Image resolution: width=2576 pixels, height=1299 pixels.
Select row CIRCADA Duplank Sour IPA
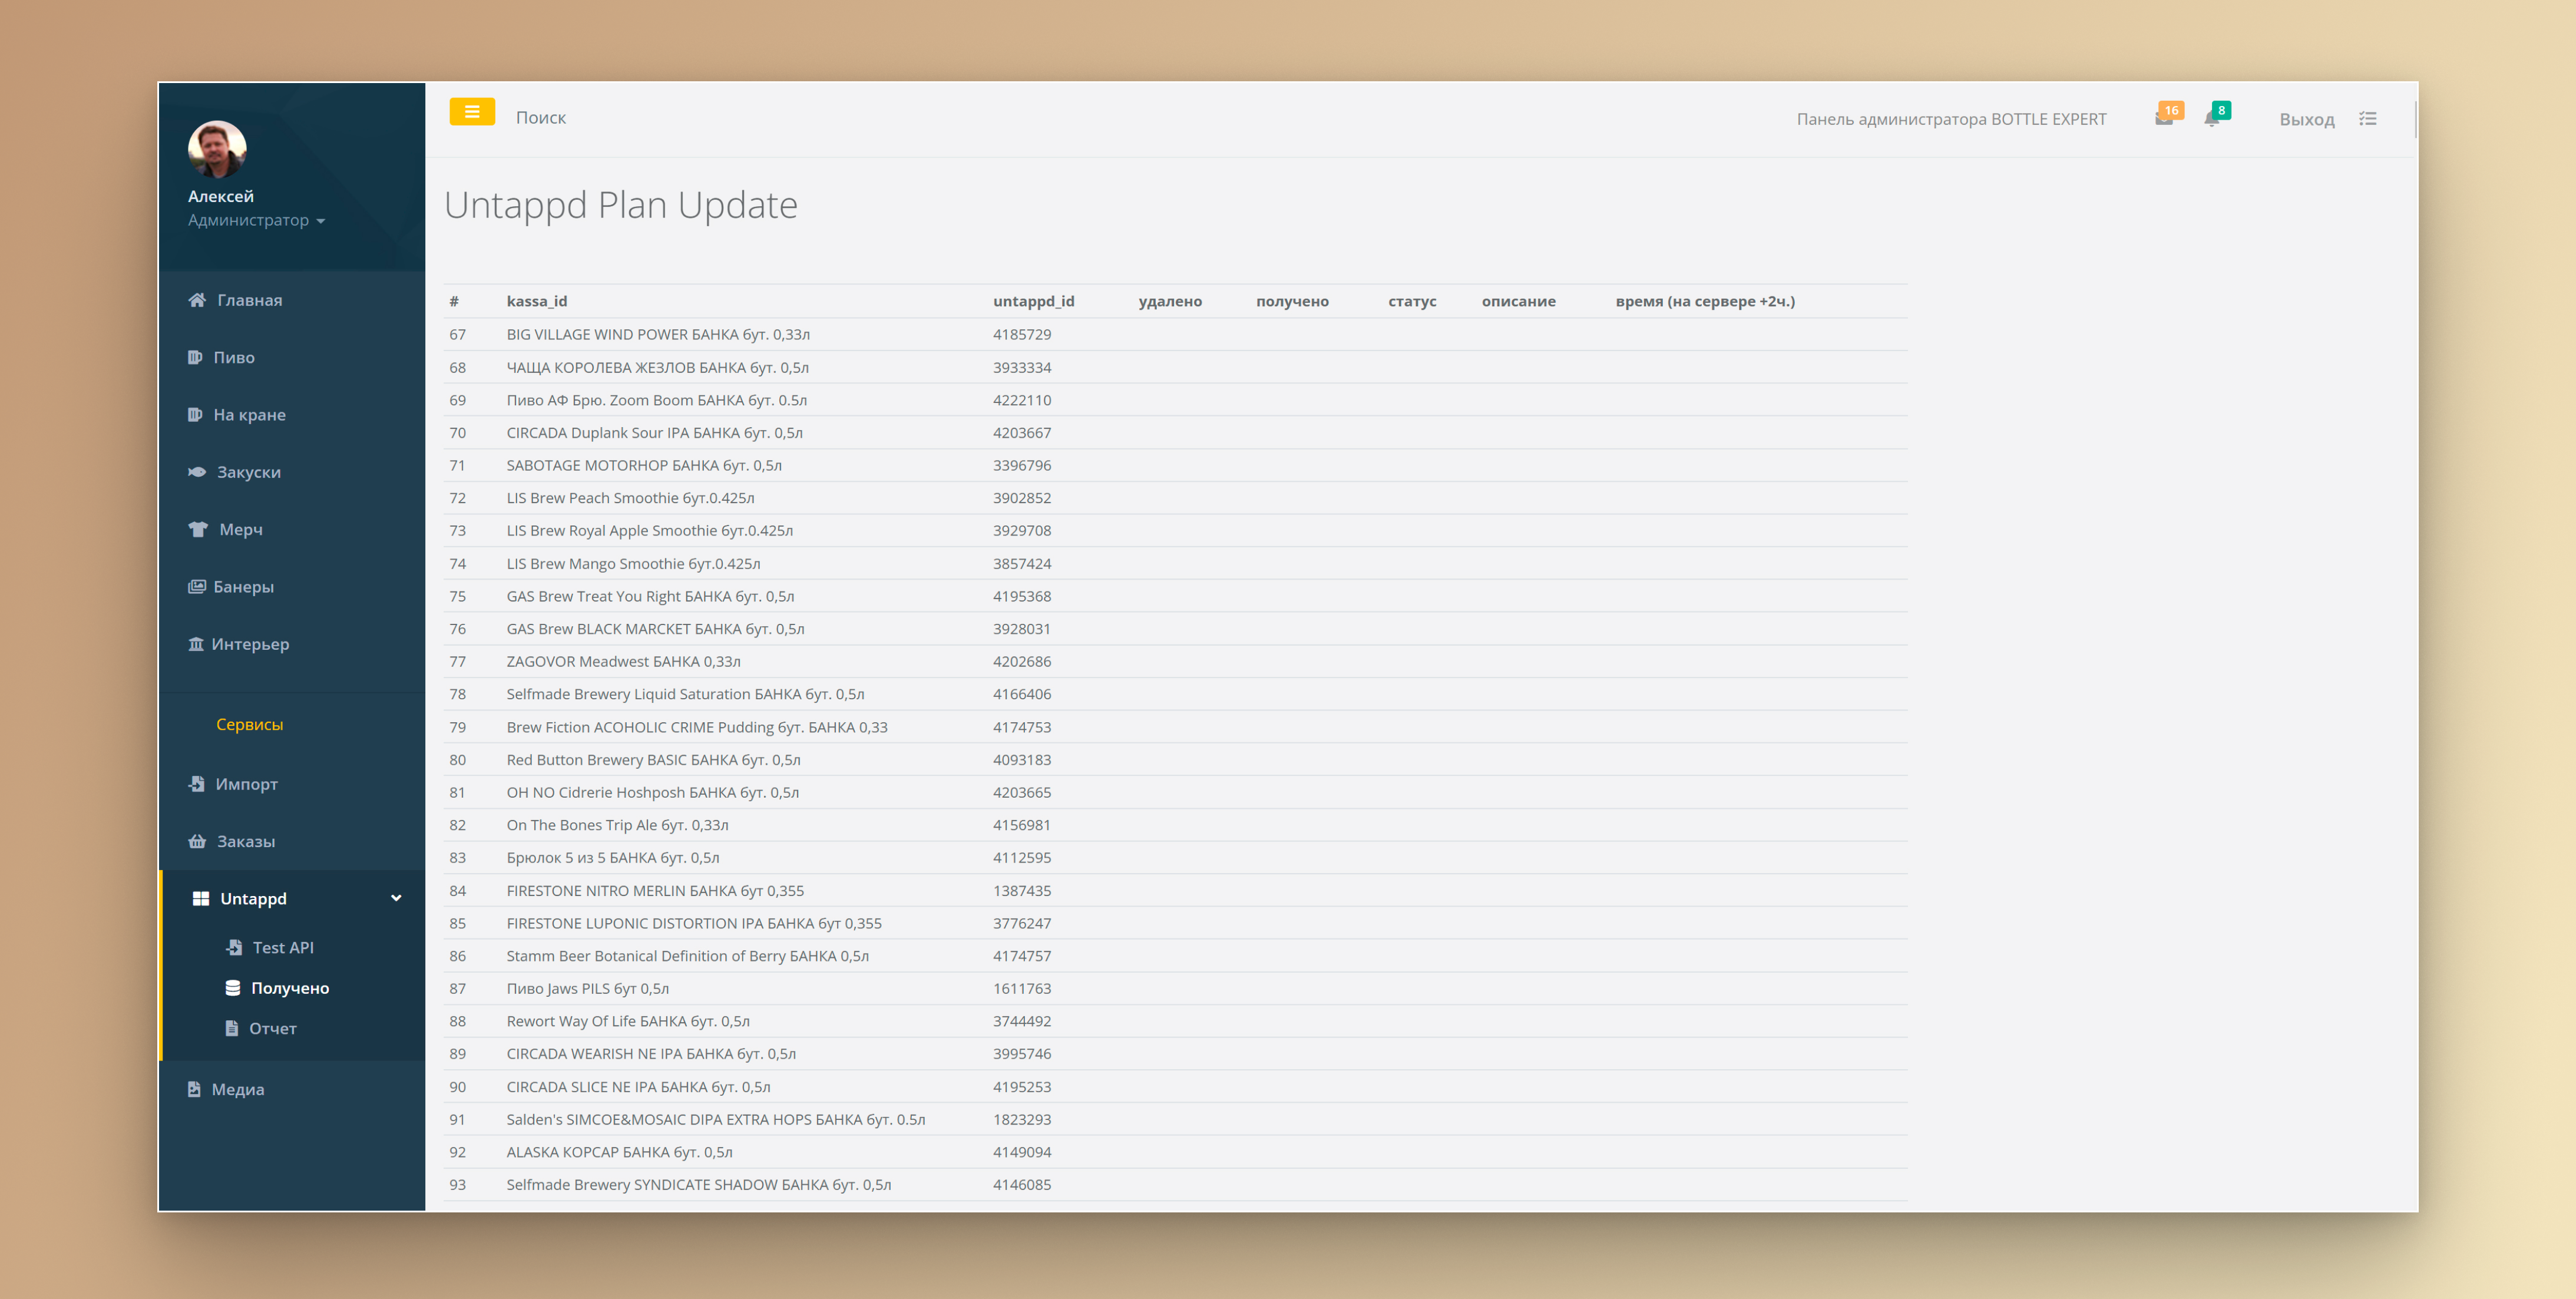click(x=1176, y=432)
